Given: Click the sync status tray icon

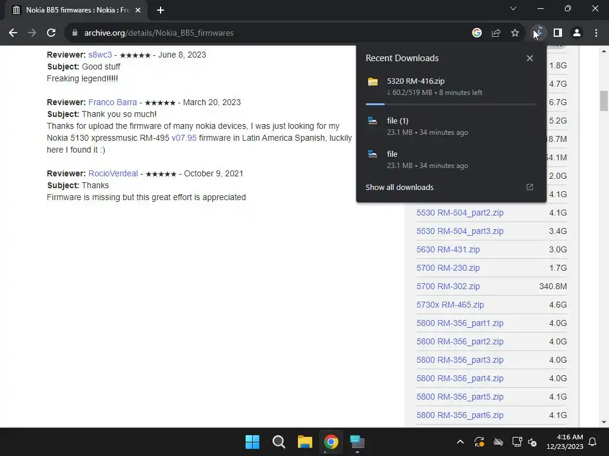Looking at the screenshot, I should coord(479,442).
